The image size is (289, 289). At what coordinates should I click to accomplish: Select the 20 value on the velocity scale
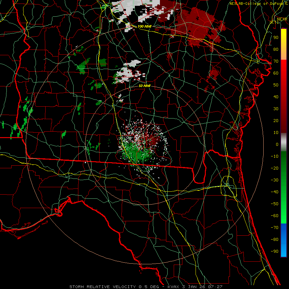pyautogui.click(x=276, y=121)
